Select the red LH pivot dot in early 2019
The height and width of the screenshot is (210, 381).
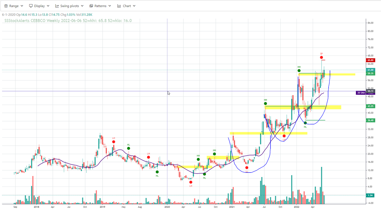pyautogui.click(x=113, y=142)
